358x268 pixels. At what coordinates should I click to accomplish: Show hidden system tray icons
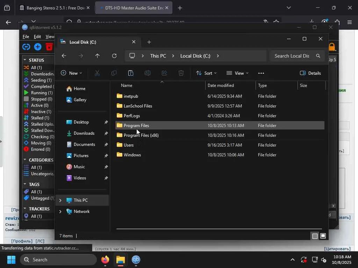293,260
